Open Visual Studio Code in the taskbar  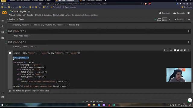(114, 105)
